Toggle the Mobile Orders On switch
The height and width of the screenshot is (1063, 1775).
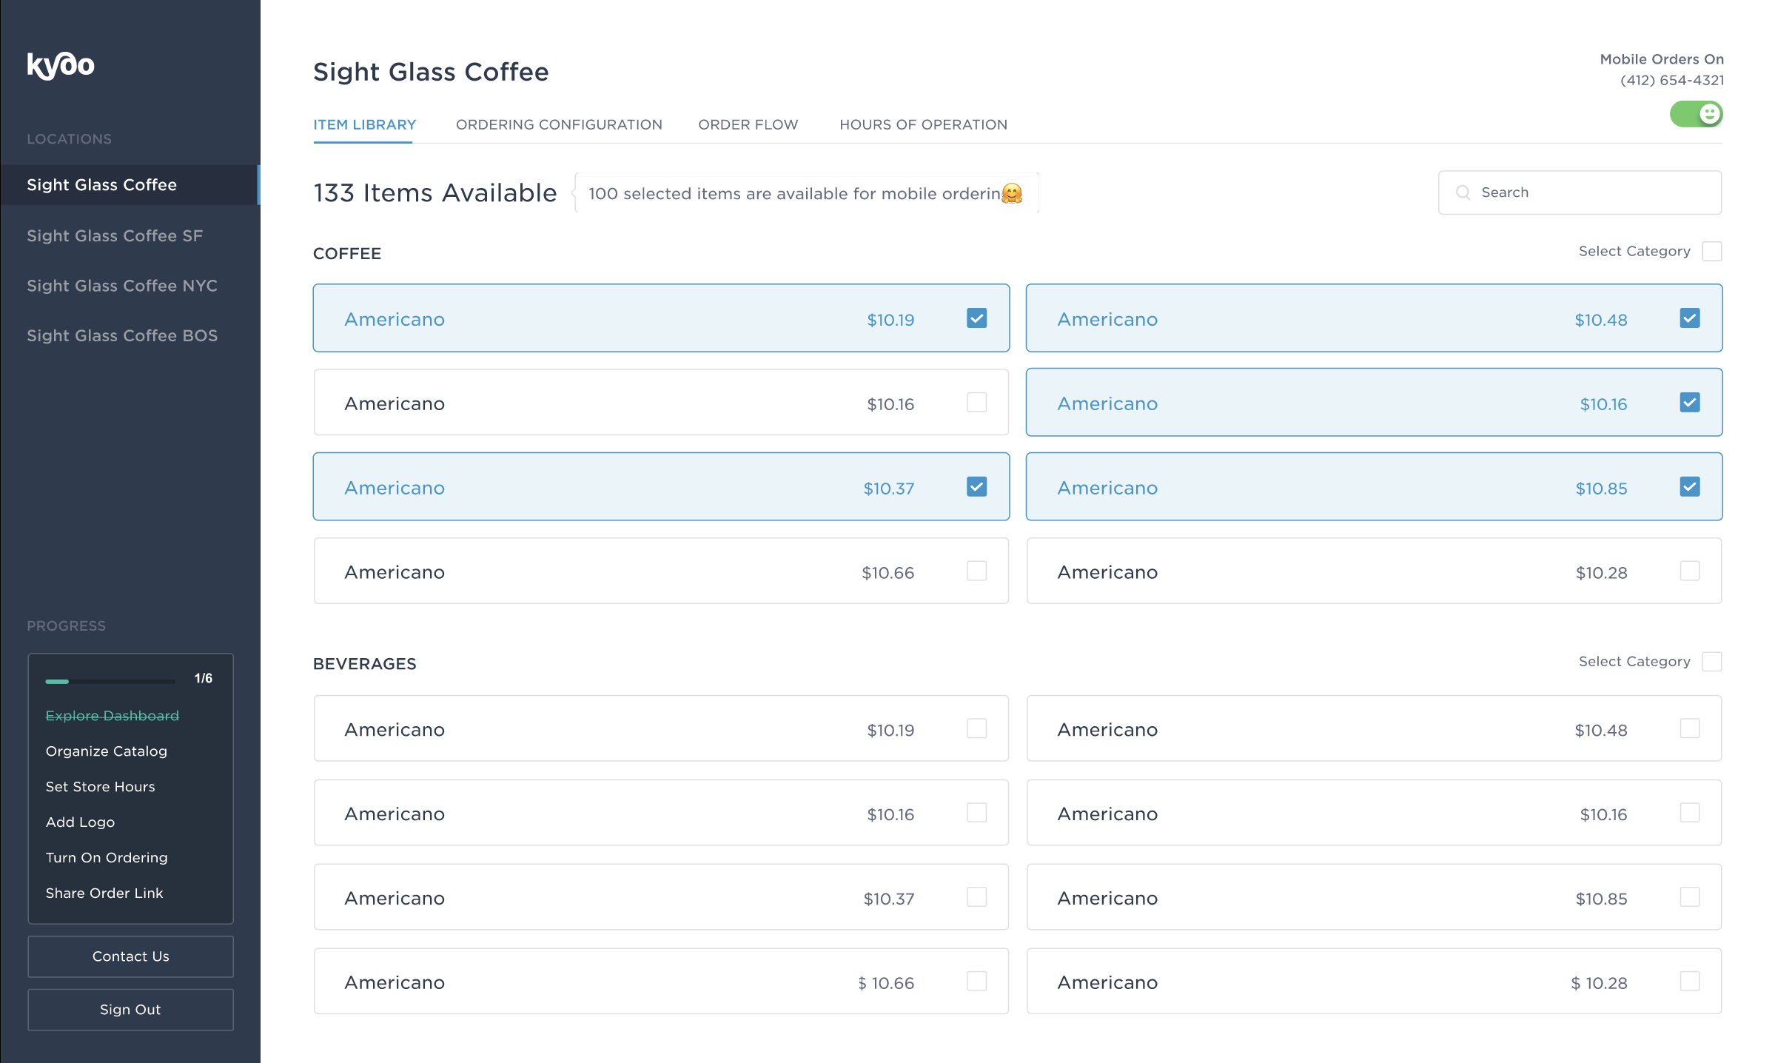click(1696, 114)
